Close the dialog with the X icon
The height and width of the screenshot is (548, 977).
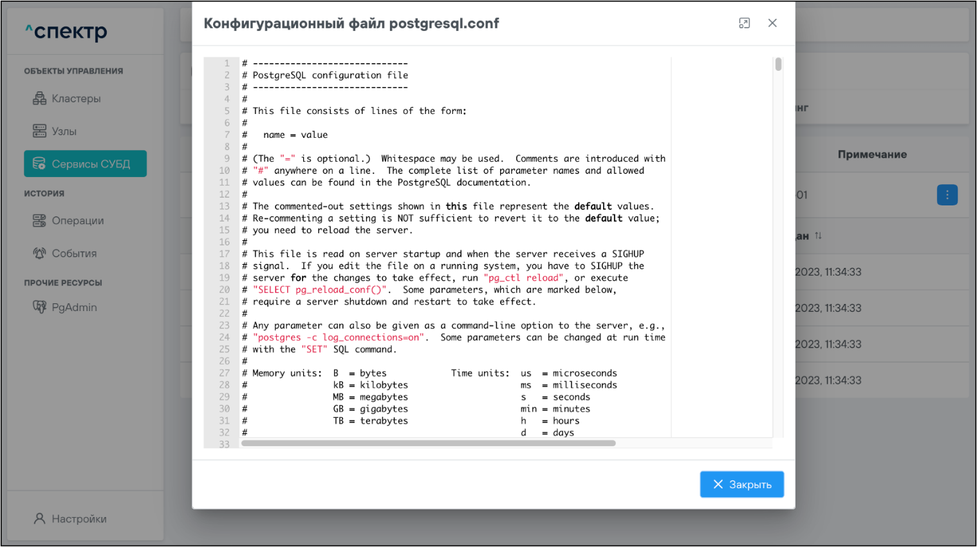pos(772,23)
